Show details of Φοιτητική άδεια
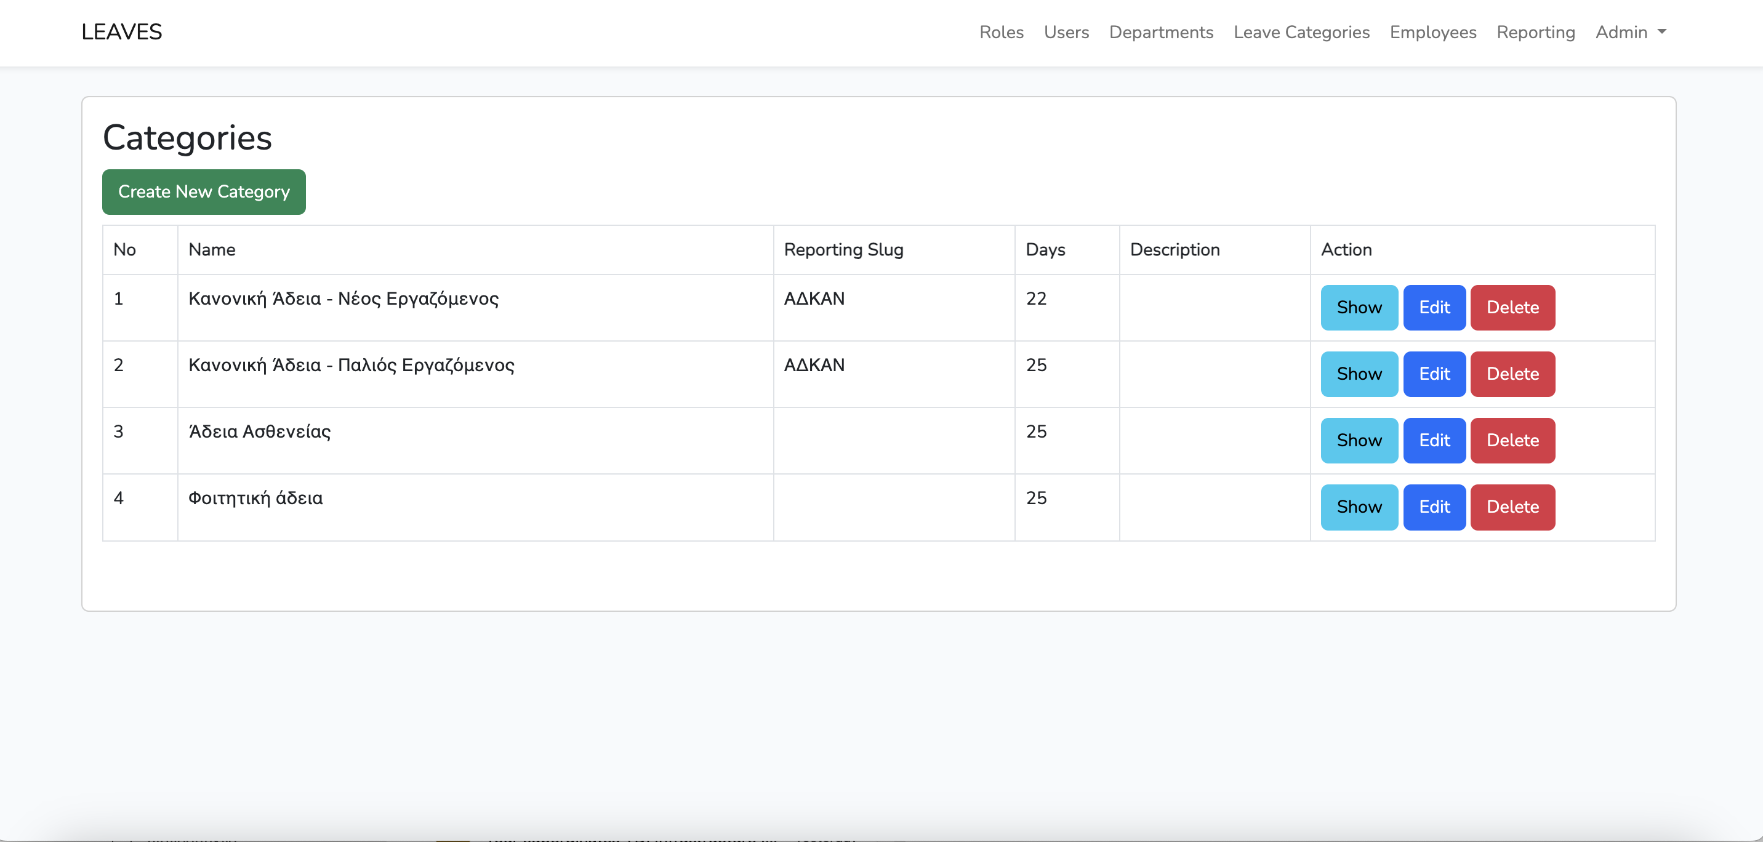Viewport: 1763px width, 842px height. click(1359, 507)
